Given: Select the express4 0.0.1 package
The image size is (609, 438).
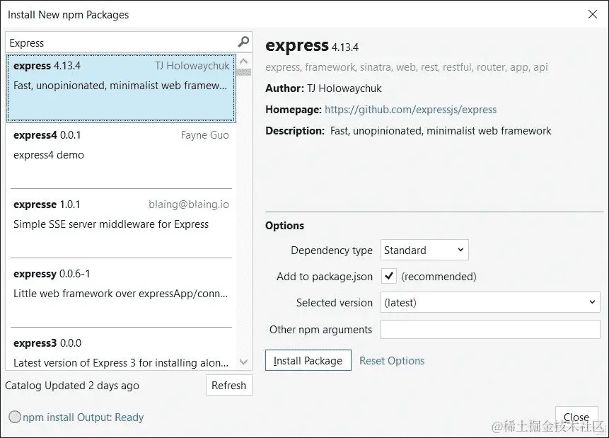Looking at the screenshot, I should pyautogui.click(x=120, y=145).
